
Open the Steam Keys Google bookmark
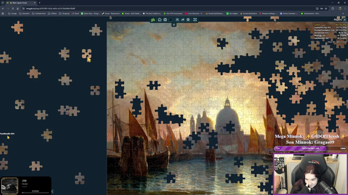pos(90,13)
